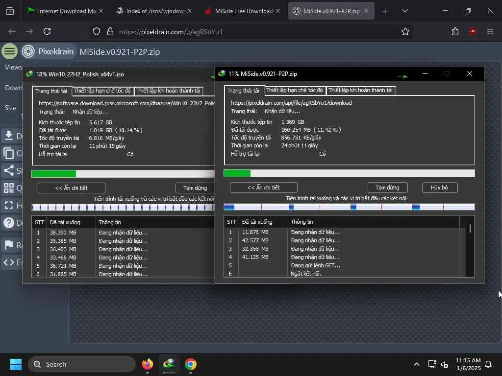Open the notifications bell in system tray

(488, 364)
